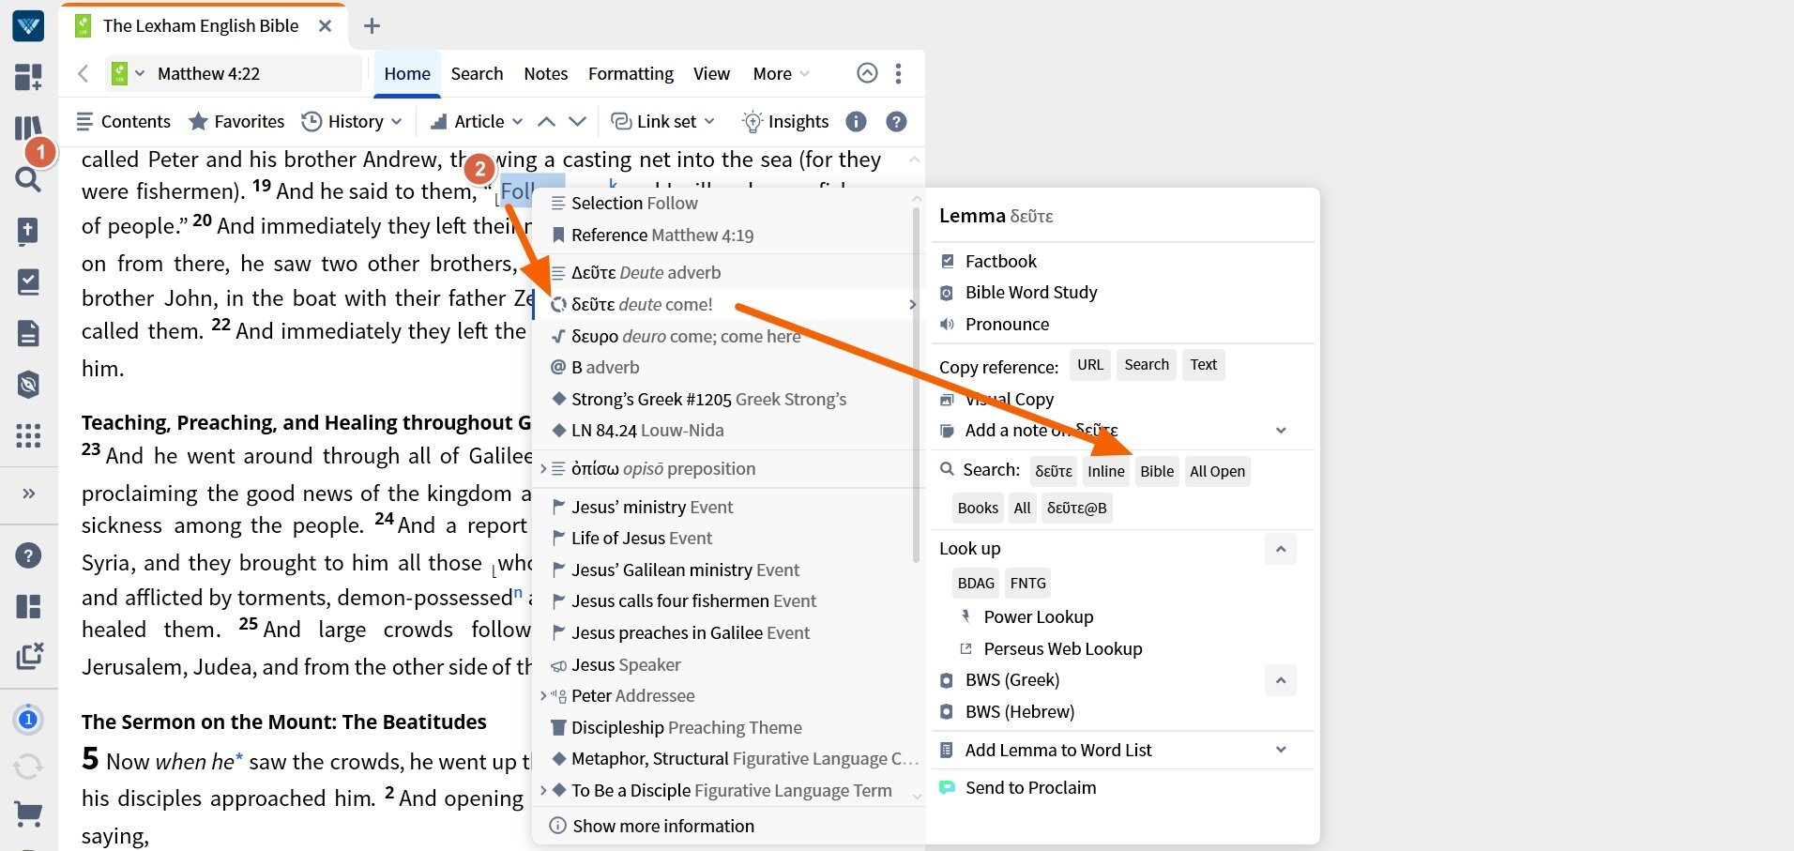Screen dimensions: 1794x851
Task: Expand the ὀπίσω opisō preposition row
Action: point(543,468)
